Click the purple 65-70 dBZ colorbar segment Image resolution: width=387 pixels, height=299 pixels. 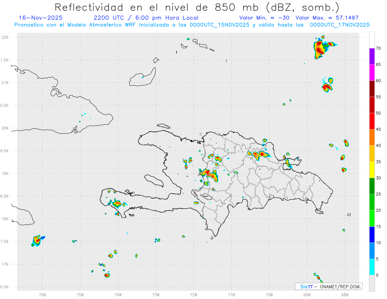point(372,56)
